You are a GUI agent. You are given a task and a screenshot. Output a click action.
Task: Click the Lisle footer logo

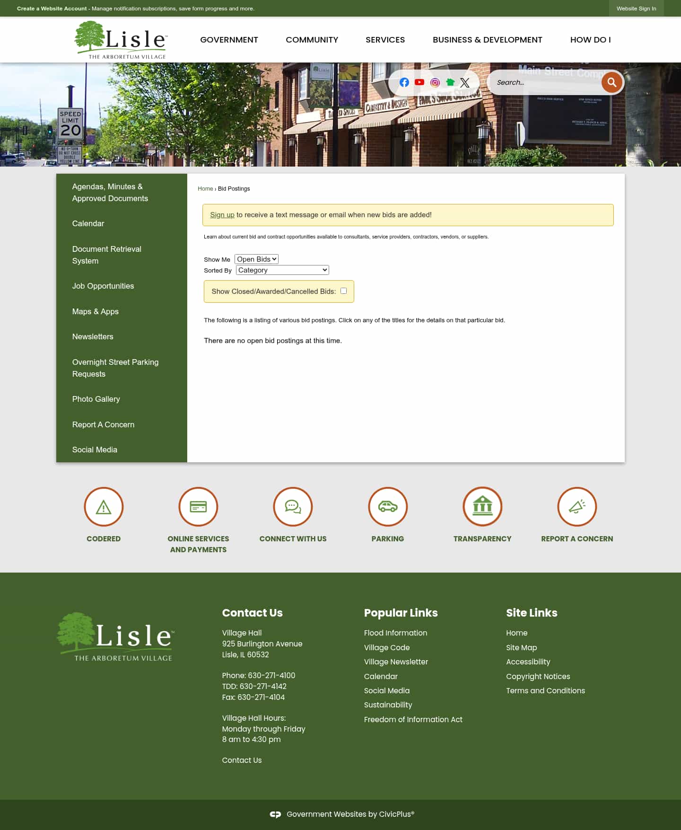tap(115, 636)
